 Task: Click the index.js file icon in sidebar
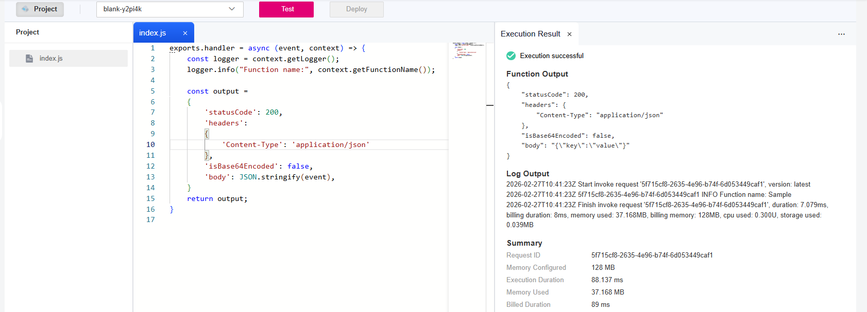(x=29, y=59)
